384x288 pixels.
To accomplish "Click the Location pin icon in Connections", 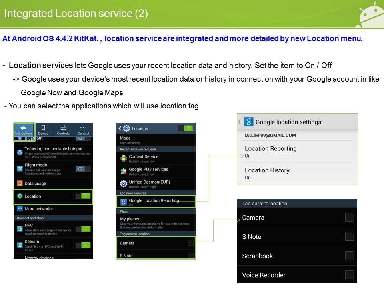I will [20, 196].
